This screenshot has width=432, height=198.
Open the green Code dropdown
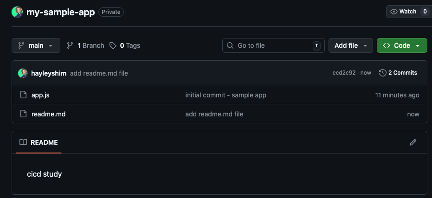pos(401,45)
